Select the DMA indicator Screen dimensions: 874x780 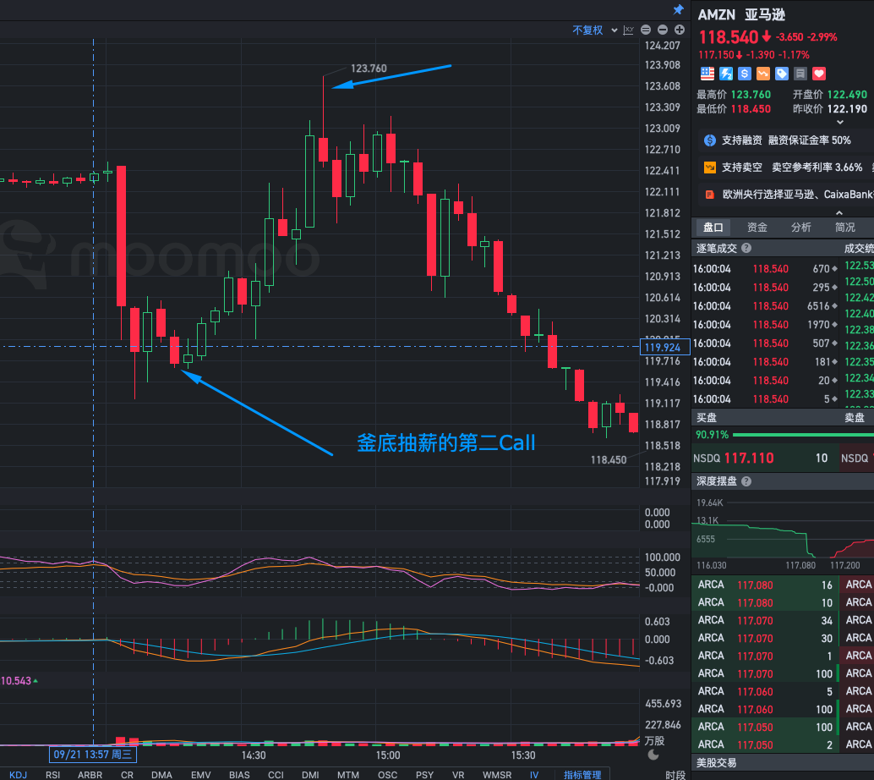coord(161,774)
